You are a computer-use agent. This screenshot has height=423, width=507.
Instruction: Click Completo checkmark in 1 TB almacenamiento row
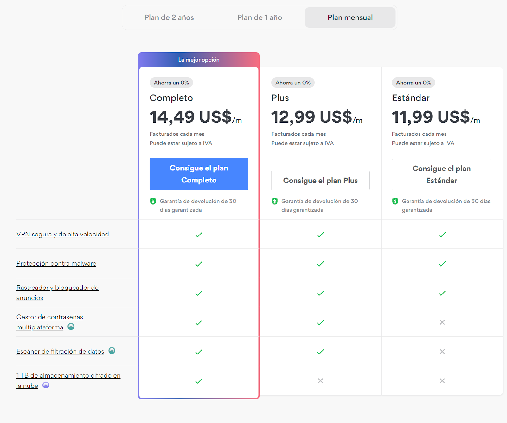click(199, 381)
